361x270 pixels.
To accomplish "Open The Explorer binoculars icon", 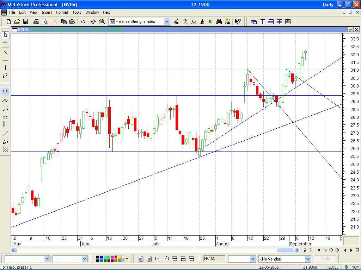I will (219, 21).
